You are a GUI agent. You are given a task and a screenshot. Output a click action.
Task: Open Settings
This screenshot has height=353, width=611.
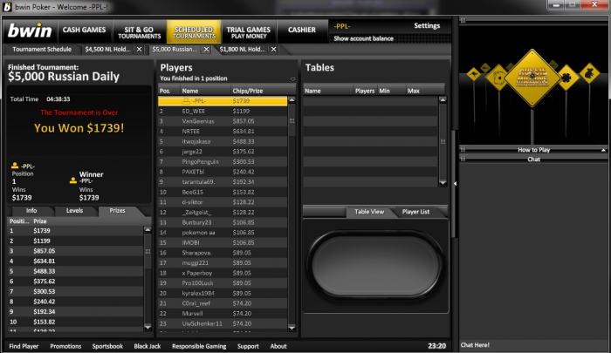pos(427,25)
